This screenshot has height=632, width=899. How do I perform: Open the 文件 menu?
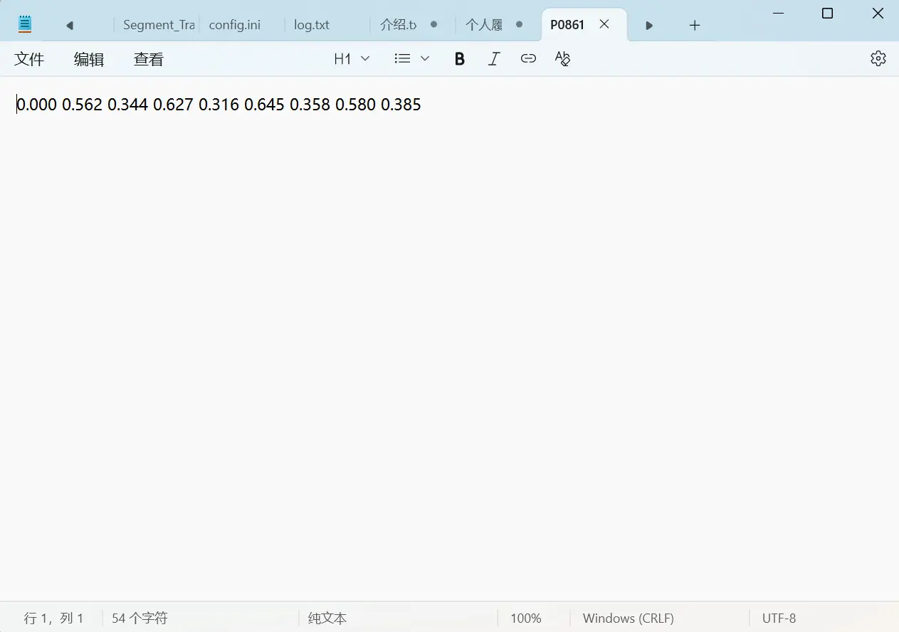click(x=29, y=59)
